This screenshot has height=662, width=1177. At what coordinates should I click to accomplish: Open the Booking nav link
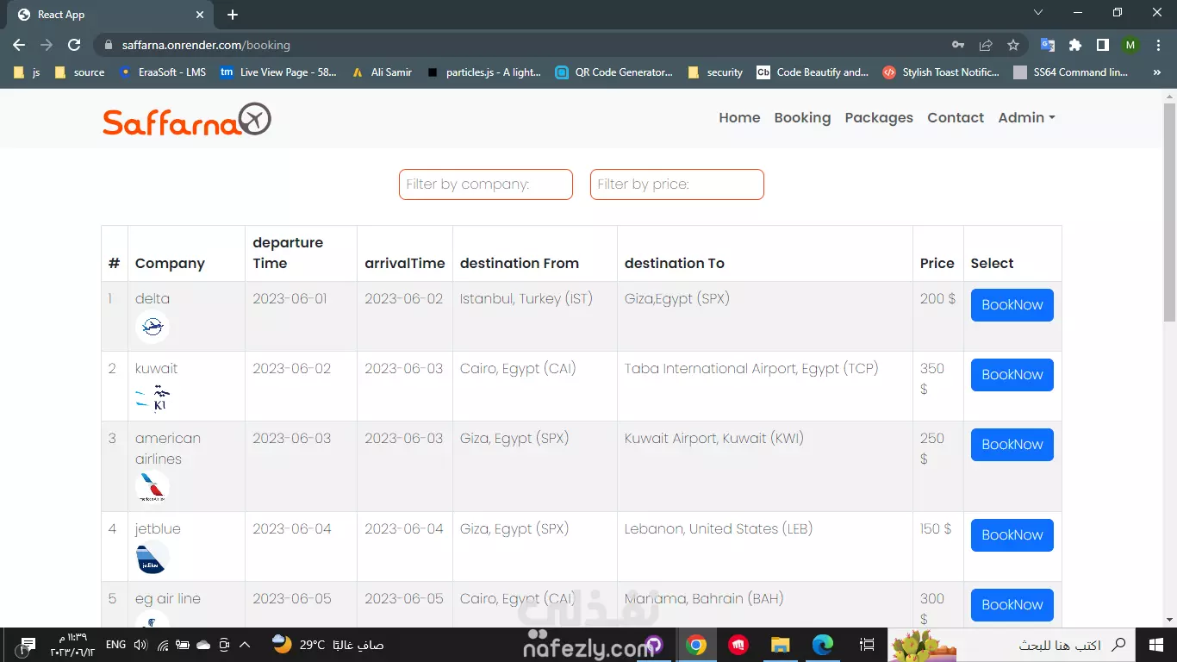click(x=802, y=118)
